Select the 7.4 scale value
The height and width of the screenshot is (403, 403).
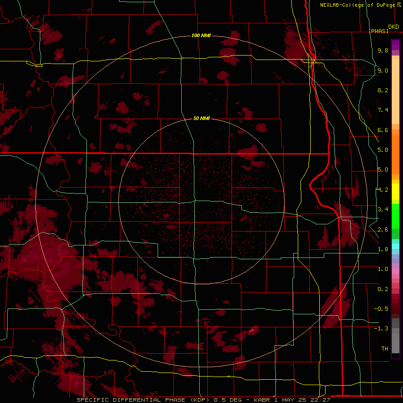coord(383,110)
